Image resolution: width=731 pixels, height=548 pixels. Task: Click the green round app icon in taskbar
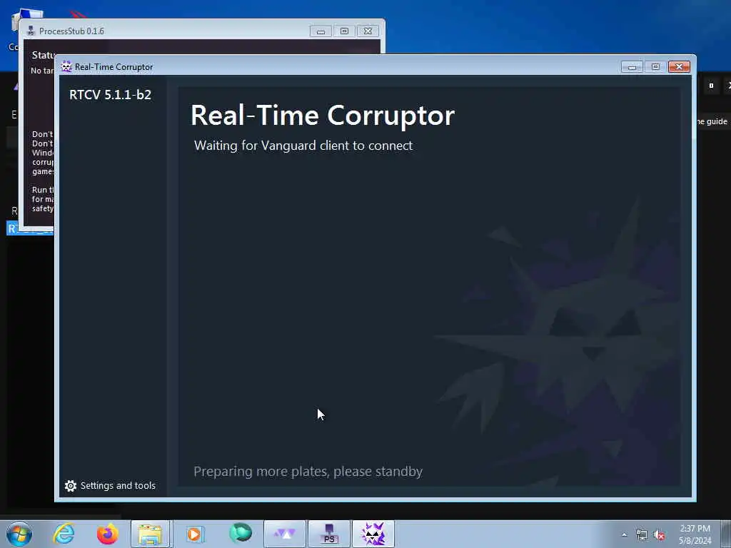240,533
